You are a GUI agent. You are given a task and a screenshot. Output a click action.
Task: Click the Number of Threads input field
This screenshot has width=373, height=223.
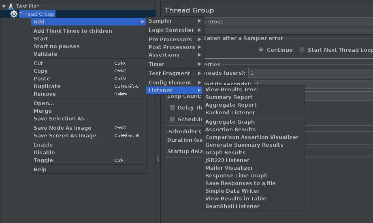pos(310,73)
